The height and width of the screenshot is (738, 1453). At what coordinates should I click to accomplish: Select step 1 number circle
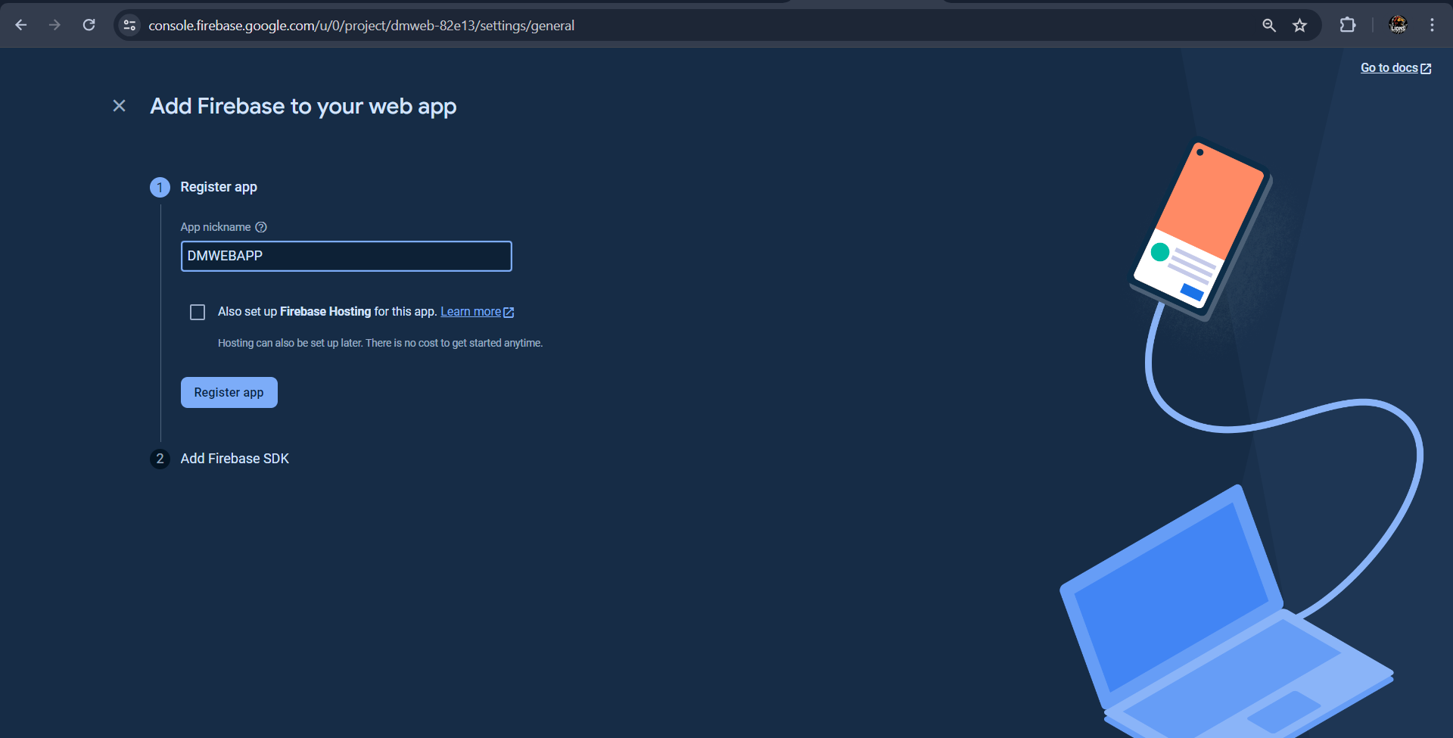160,188
